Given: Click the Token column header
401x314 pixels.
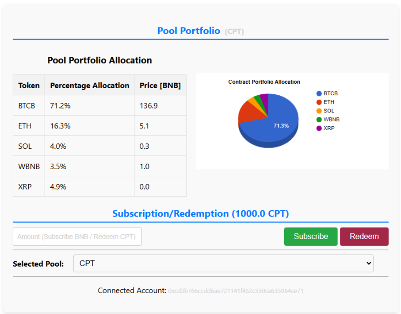Looking at the screenshot, I should (x=29, y=85).
